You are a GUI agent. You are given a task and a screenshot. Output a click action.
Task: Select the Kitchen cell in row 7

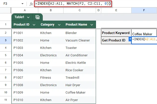[51, 70]
